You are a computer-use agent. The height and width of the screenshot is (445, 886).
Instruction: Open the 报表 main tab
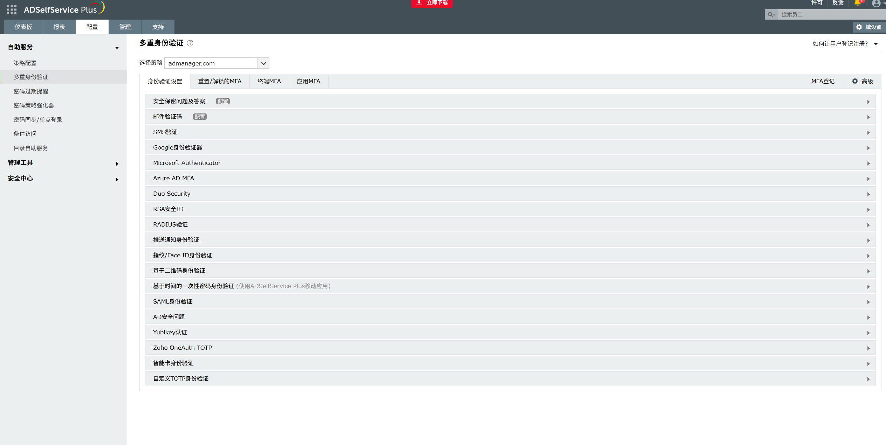tap(59, 27)
